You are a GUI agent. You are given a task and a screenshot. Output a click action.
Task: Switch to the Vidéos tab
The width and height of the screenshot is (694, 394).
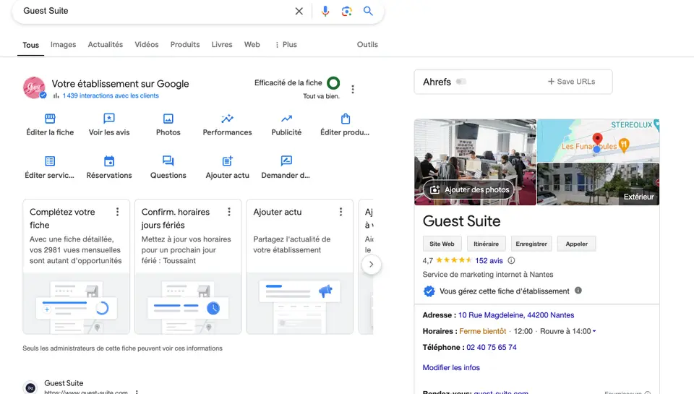(x=147, y=45)
